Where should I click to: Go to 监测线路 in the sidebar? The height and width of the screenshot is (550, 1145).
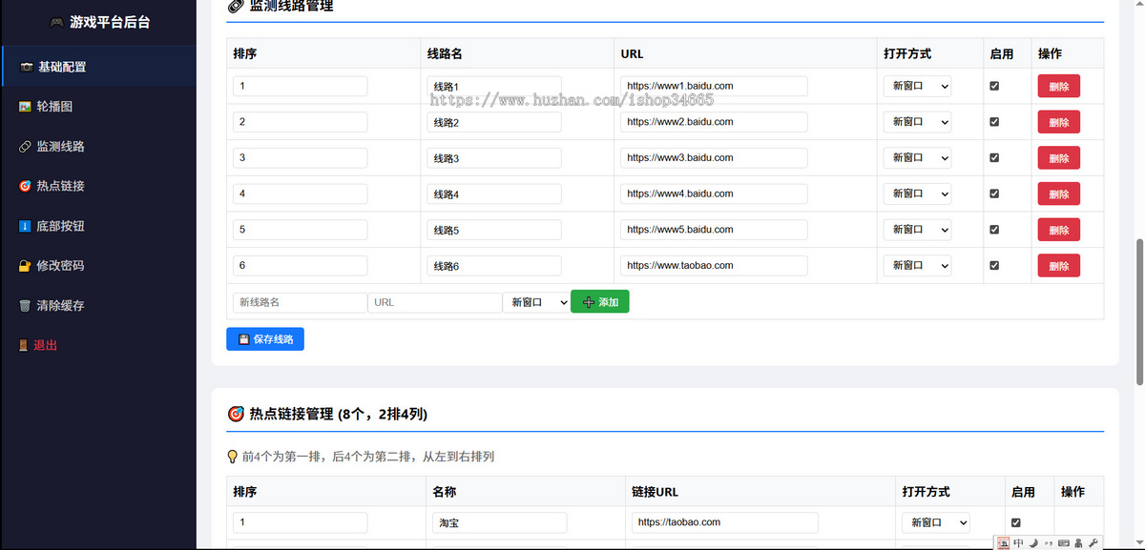point(98,147)
